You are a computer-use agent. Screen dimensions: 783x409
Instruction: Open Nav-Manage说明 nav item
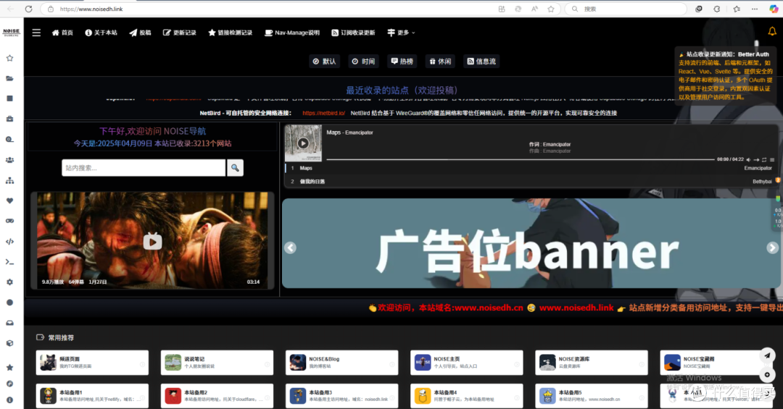coord(292,33)
